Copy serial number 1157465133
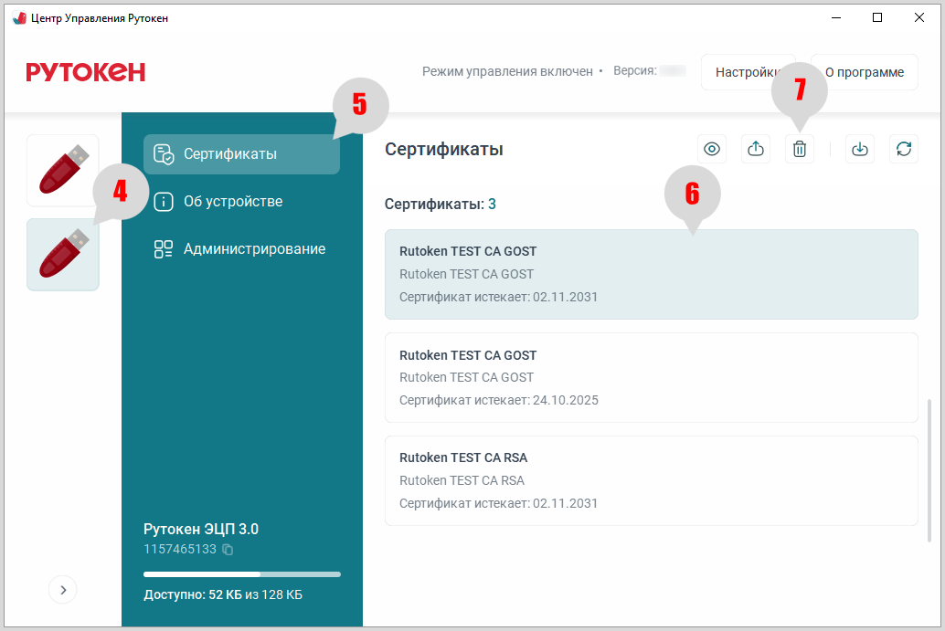The width and height of the screenshot is (945, 631). click(x=228, y=550)
